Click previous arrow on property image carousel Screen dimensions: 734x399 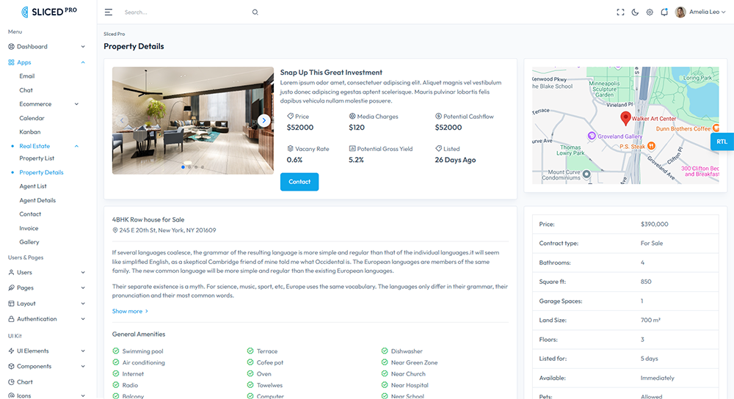pyautogui.click(x=122, y=121)
